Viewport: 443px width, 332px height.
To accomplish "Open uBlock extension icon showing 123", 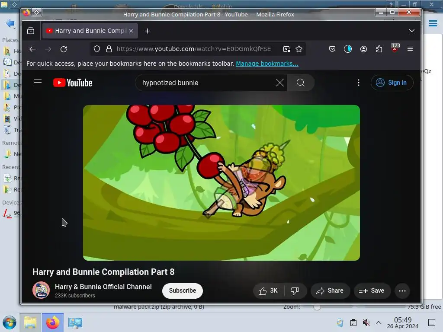I will 395,48.
